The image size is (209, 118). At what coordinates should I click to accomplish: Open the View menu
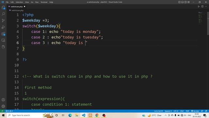27,2
